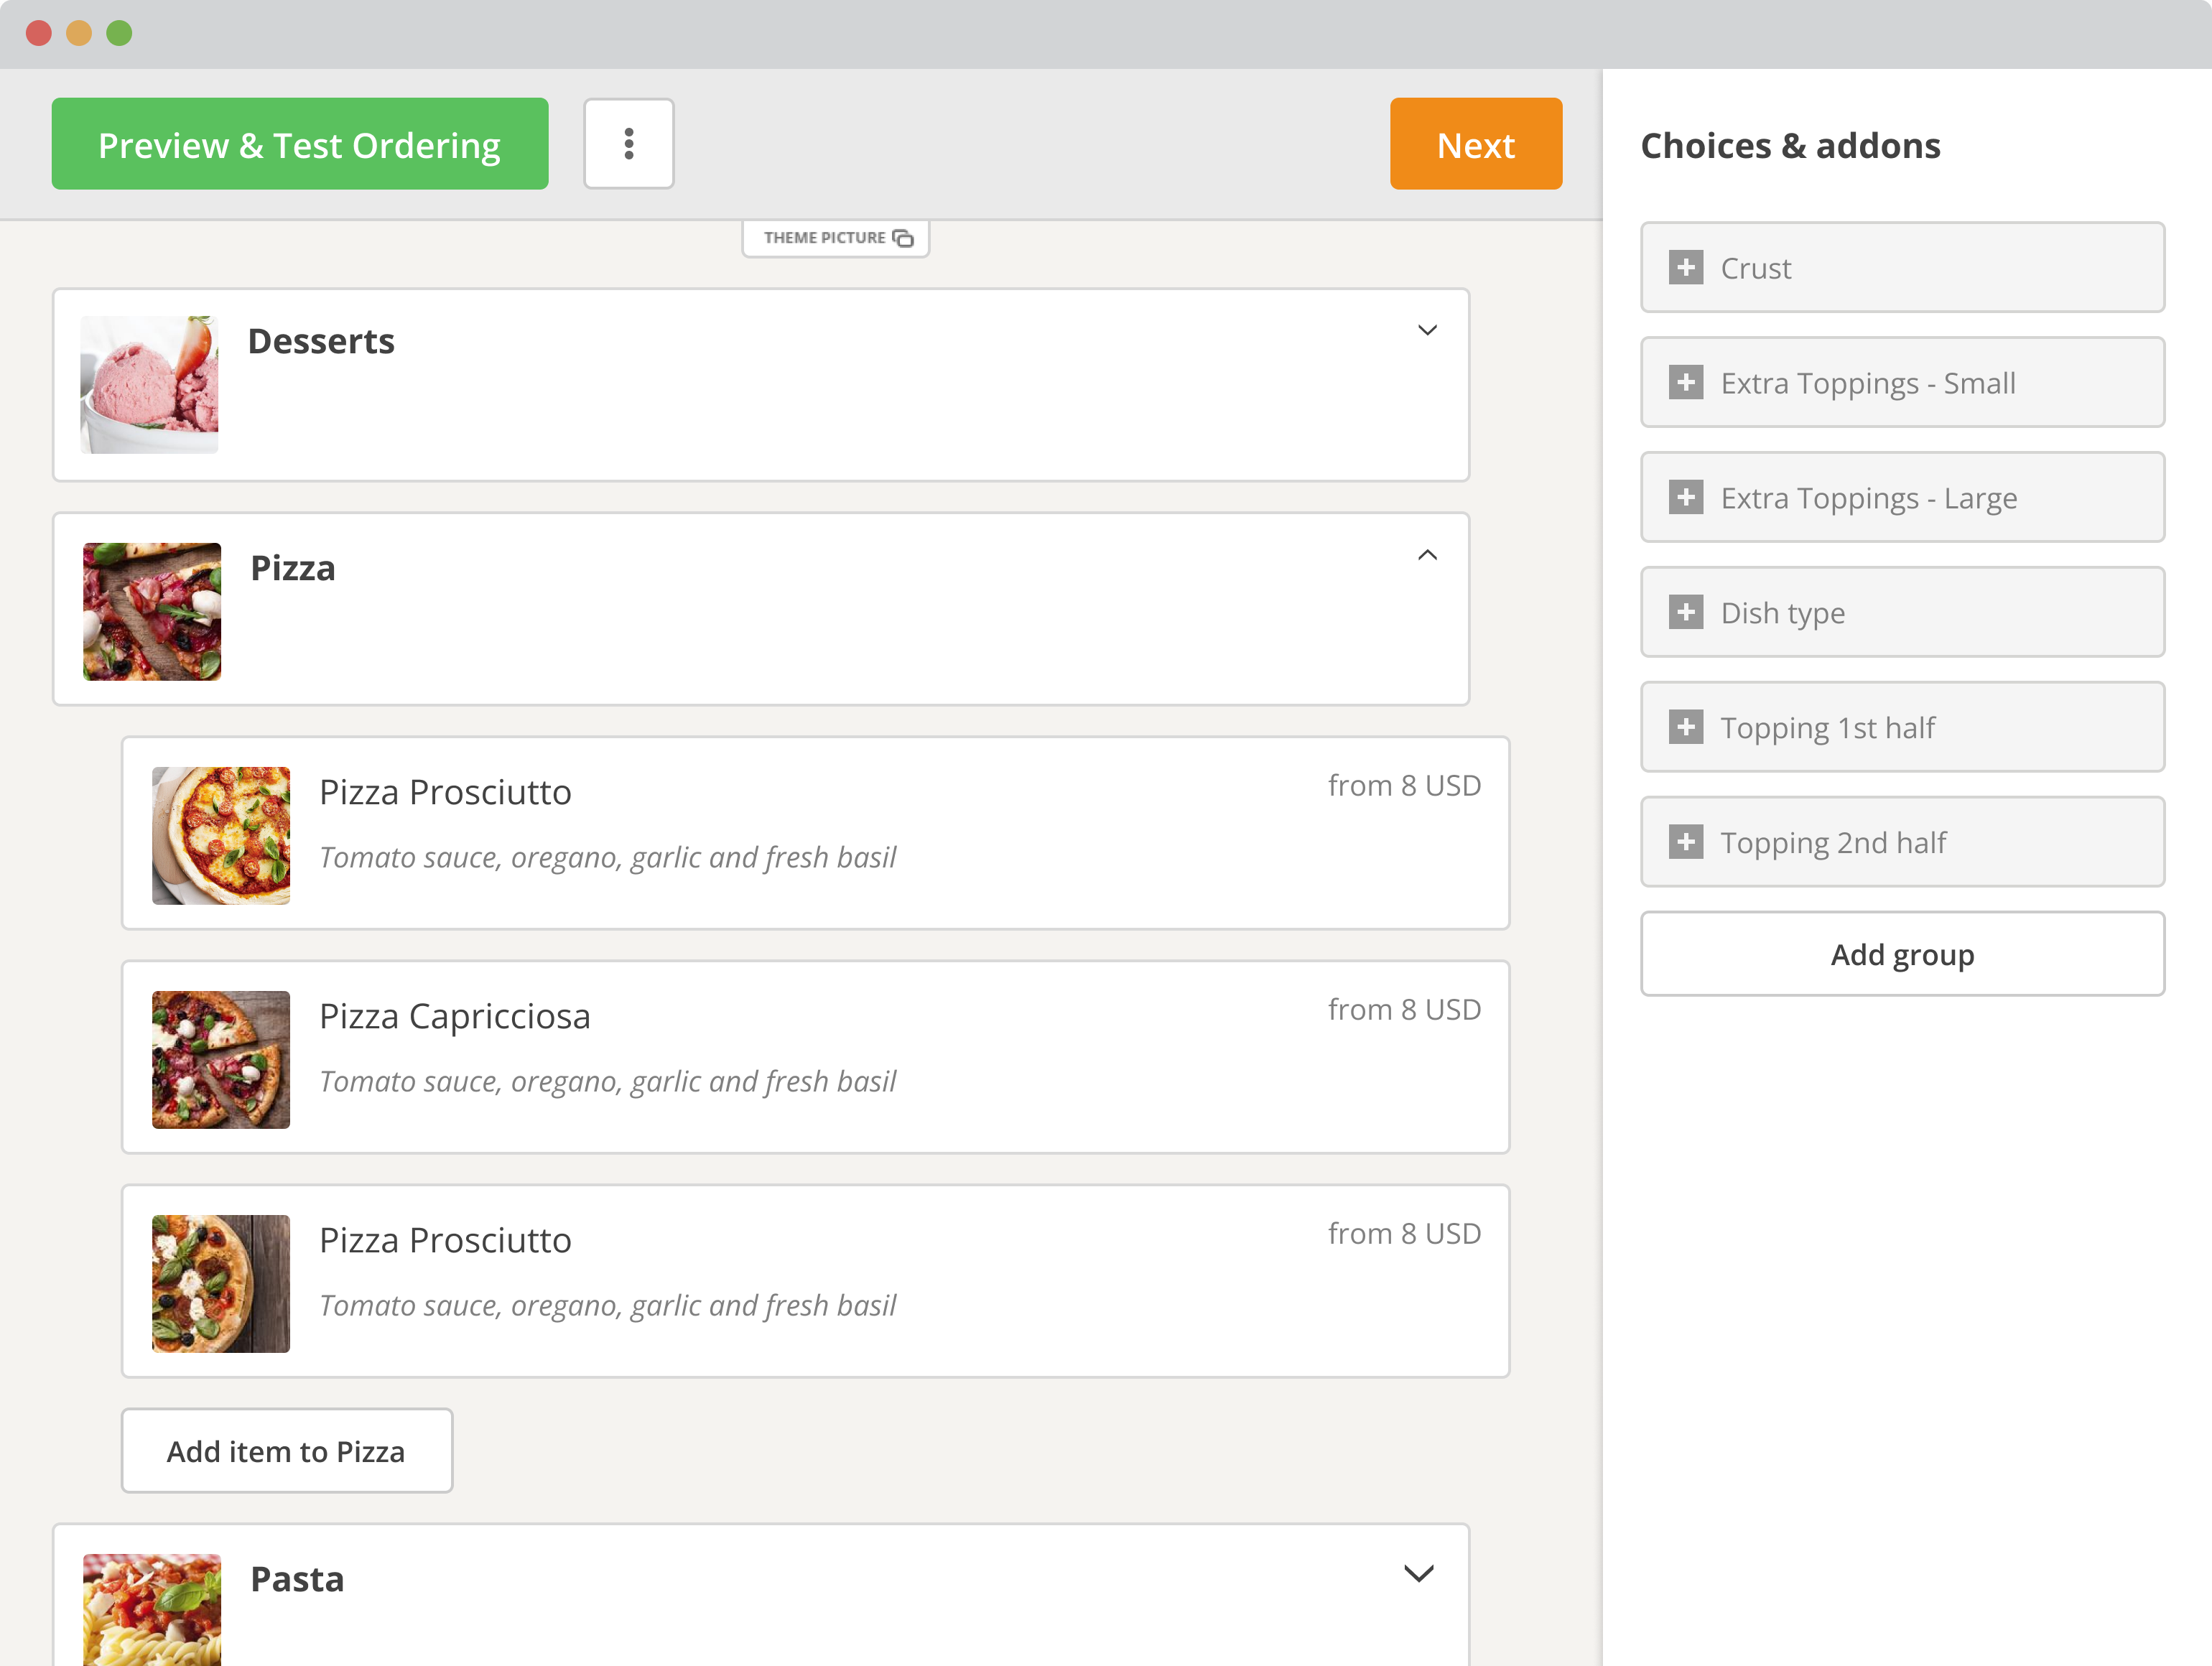Screen dimensions: 2212x1666
Task: Open the three-dot overflow menu
Action: [629, 143]
